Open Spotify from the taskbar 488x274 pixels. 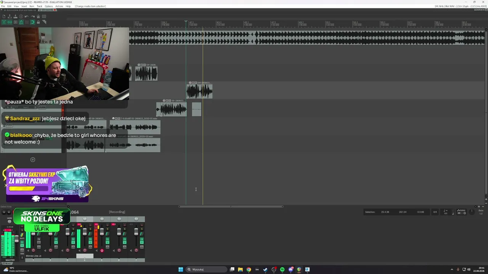tap(282, 269)
